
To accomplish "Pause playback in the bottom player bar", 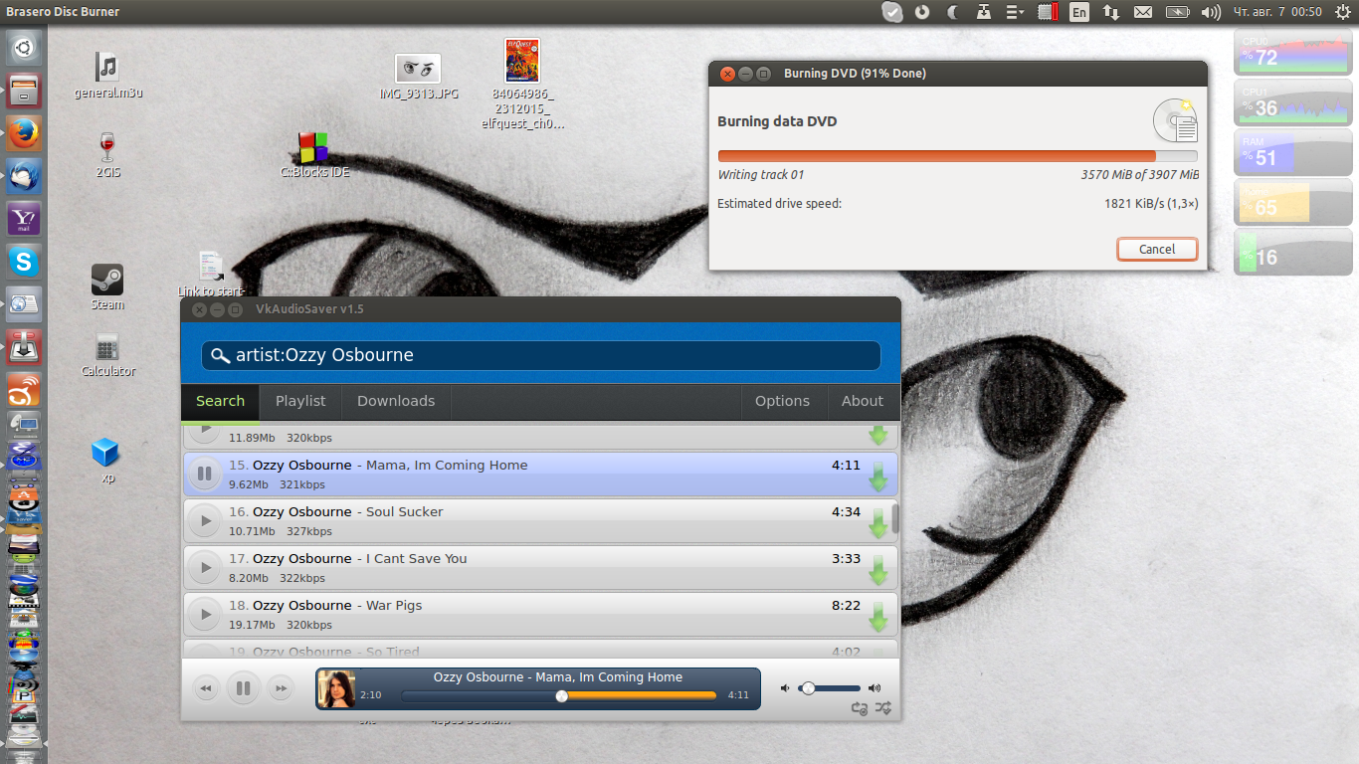I will tap(243, 688).
